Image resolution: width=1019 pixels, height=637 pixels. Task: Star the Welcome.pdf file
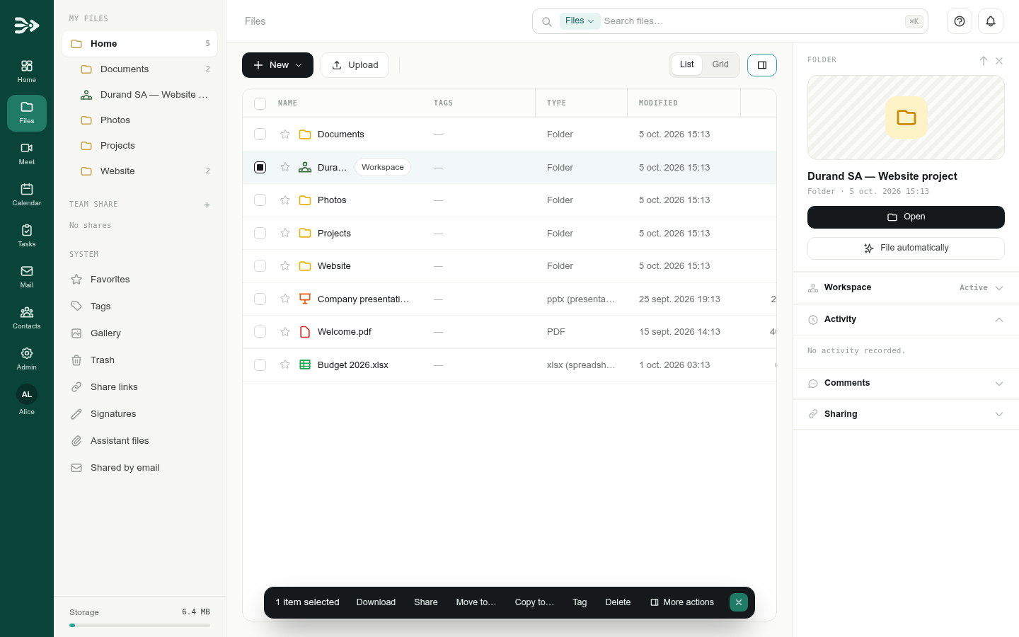click(285, 332)
